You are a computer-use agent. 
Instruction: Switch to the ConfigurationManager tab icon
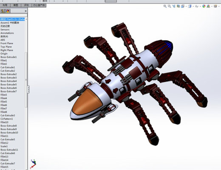click(2, 11)
